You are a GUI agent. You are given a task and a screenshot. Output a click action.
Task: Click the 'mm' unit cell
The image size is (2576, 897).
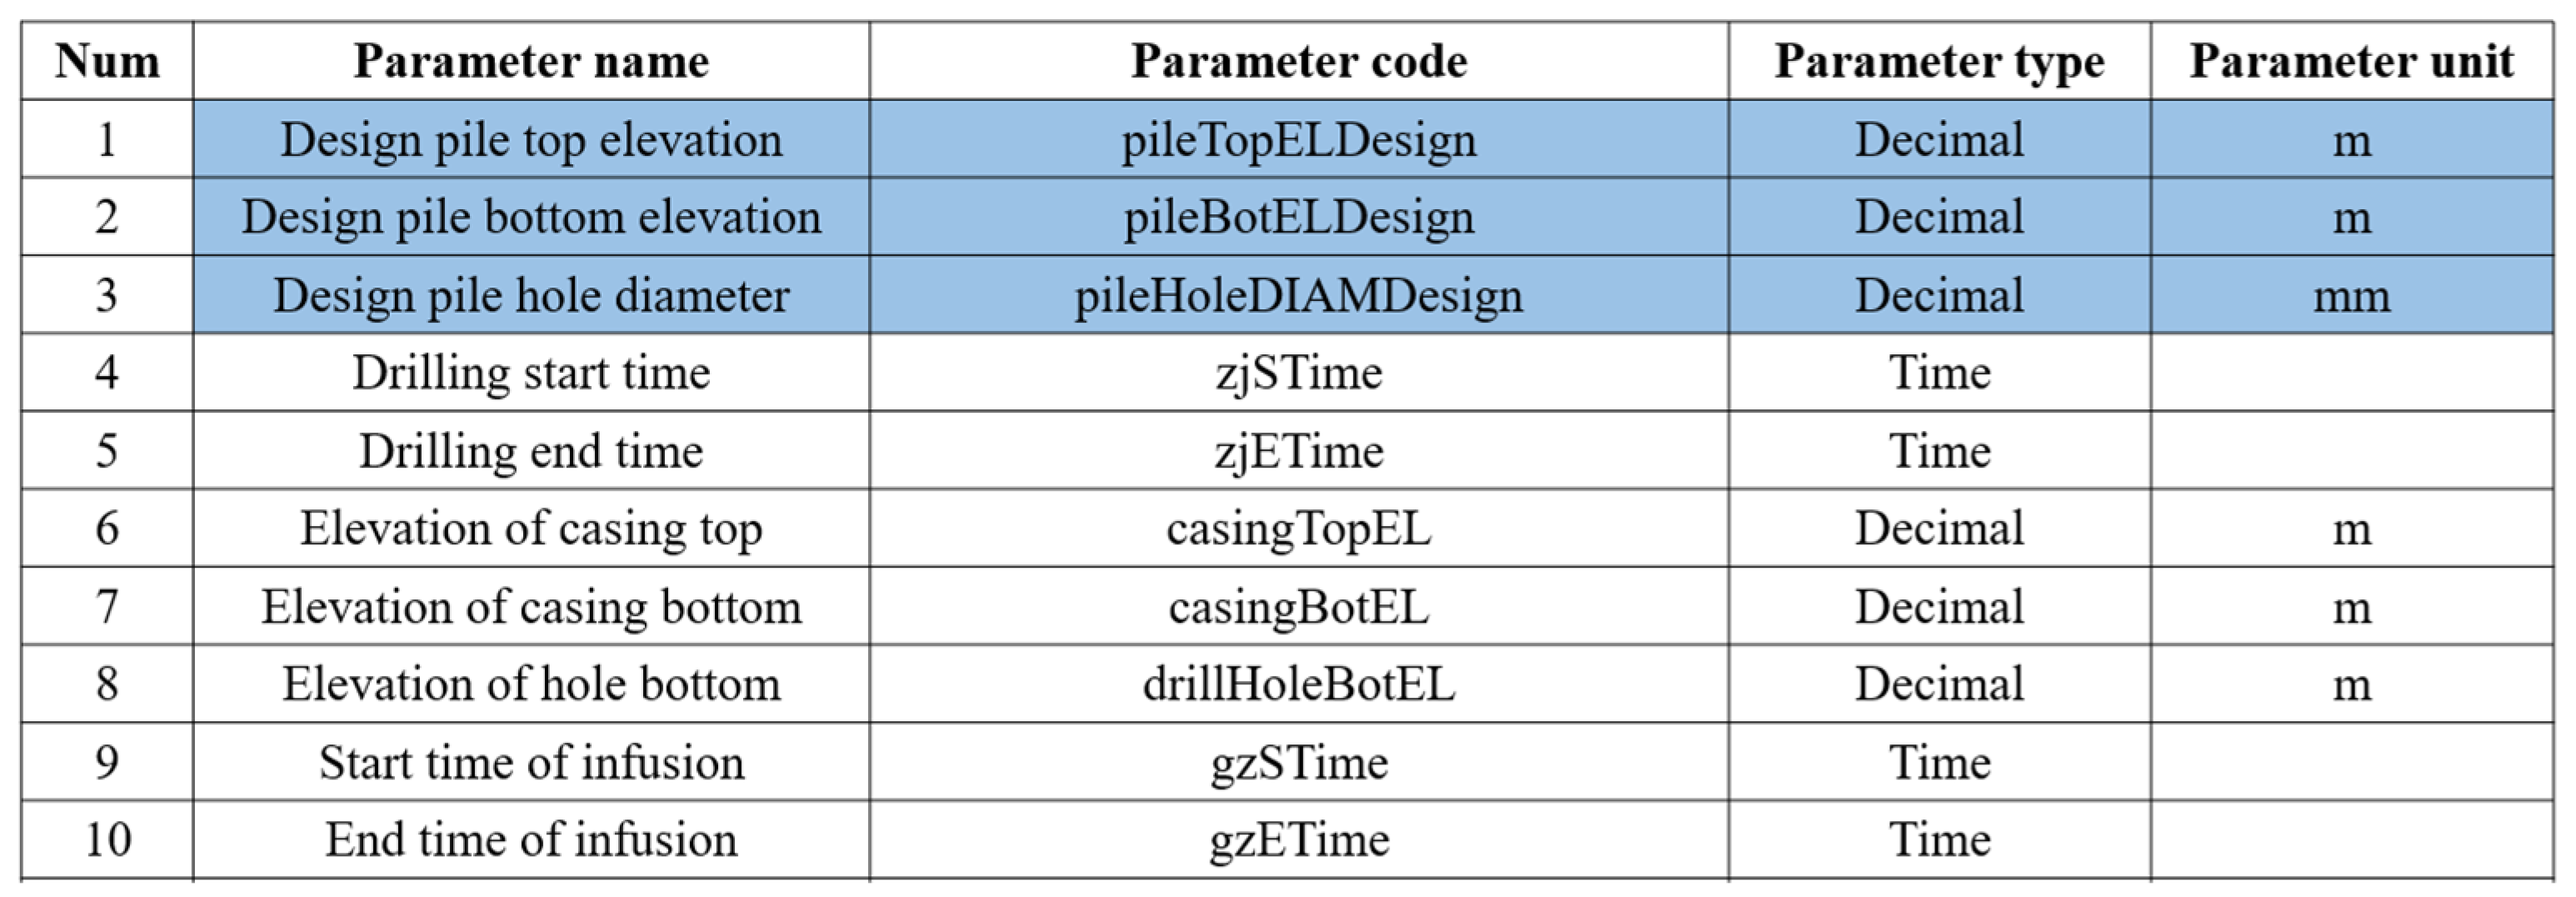pos(2351,295)
